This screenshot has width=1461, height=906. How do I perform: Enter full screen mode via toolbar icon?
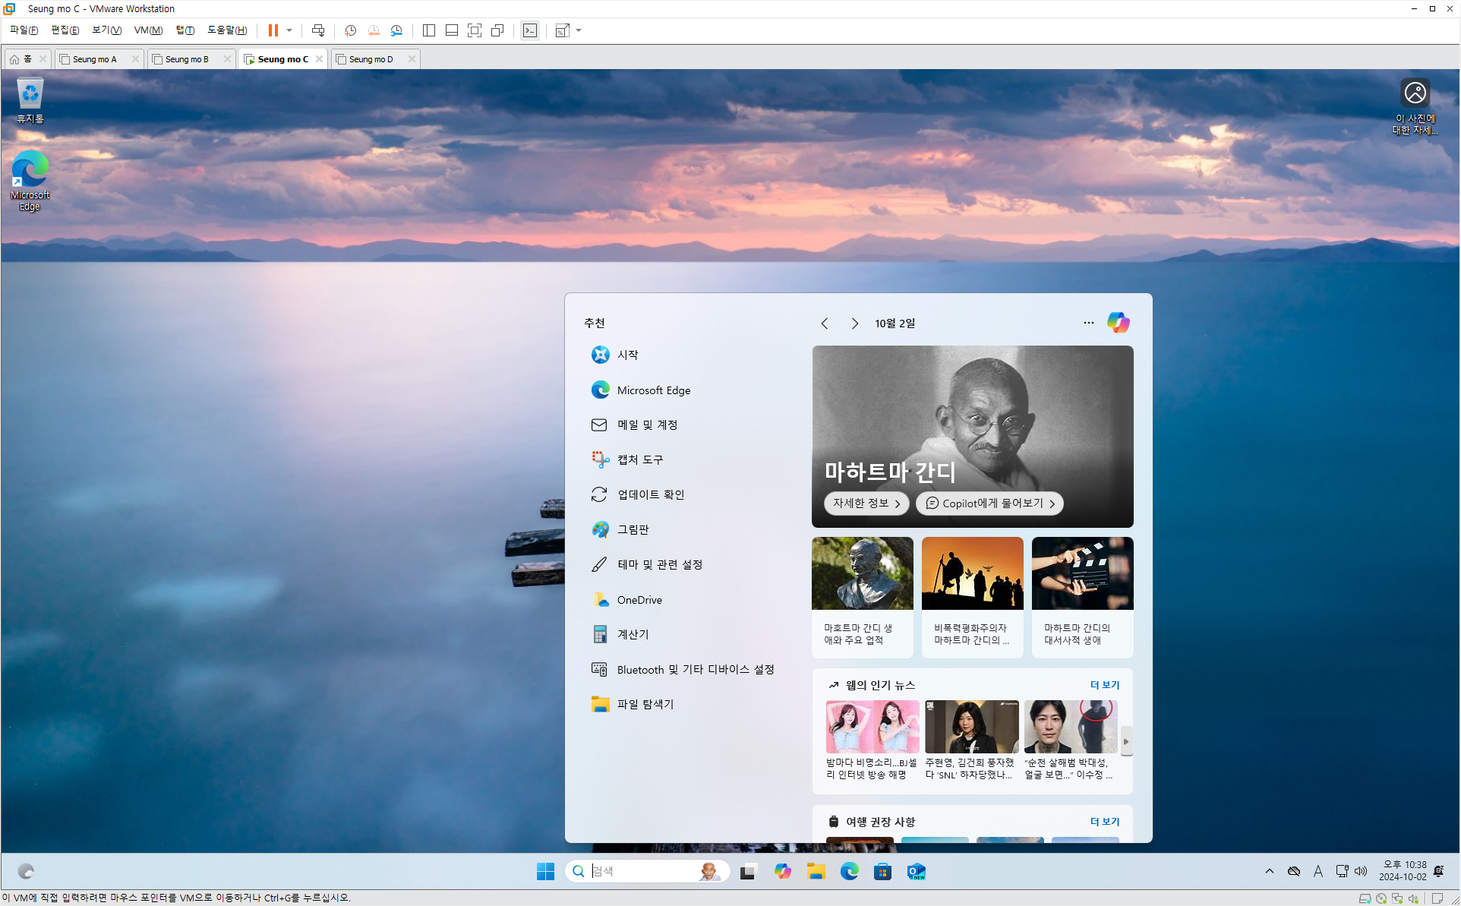tap(475, 30)
